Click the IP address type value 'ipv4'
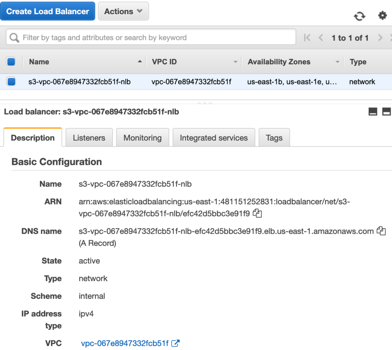This screenshot has width=392, height=350. click(x=86, y=314)
